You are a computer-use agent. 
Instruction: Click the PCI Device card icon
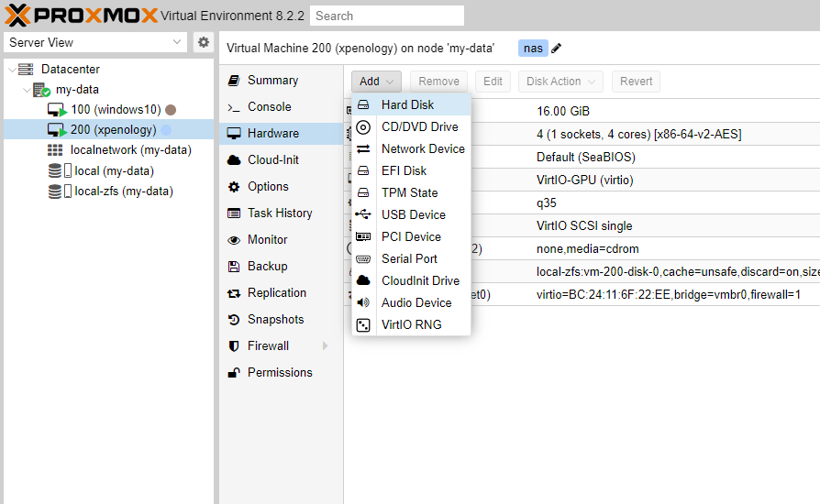point(363,236)
